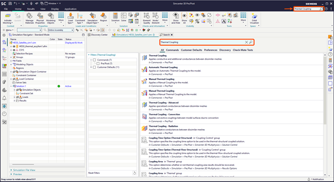Check the Pre/Post (7) filter checkbox
Viewport: 334px width, 182px height.
point(98,63)
